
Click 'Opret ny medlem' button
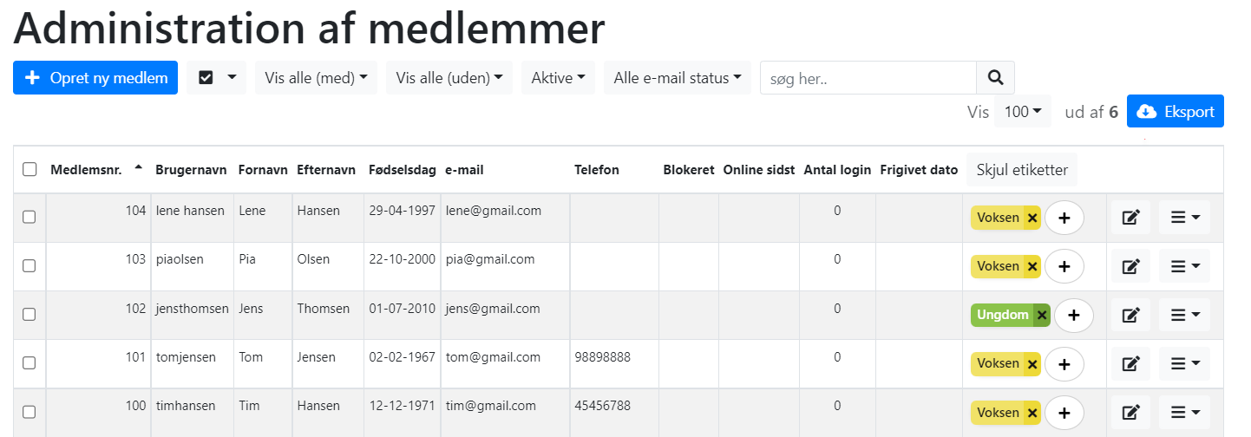click(95, 78)
